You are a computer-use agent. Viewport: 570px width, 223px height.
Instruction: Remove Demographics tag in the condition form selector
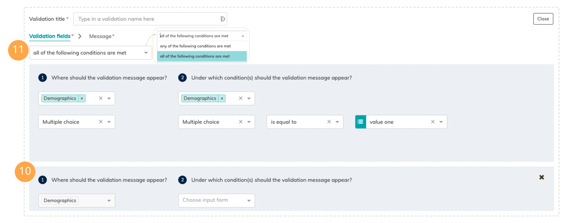pos(222,98)
